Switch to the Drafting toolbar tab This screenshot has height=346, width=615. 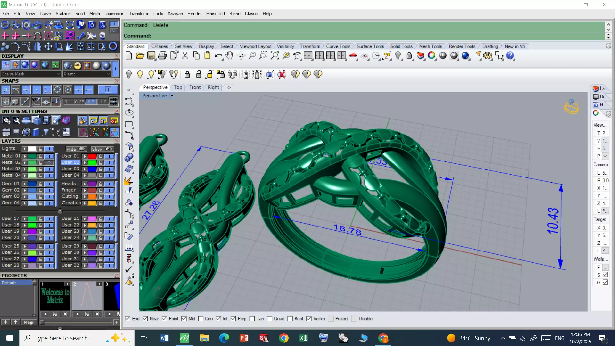click(490, 46)
